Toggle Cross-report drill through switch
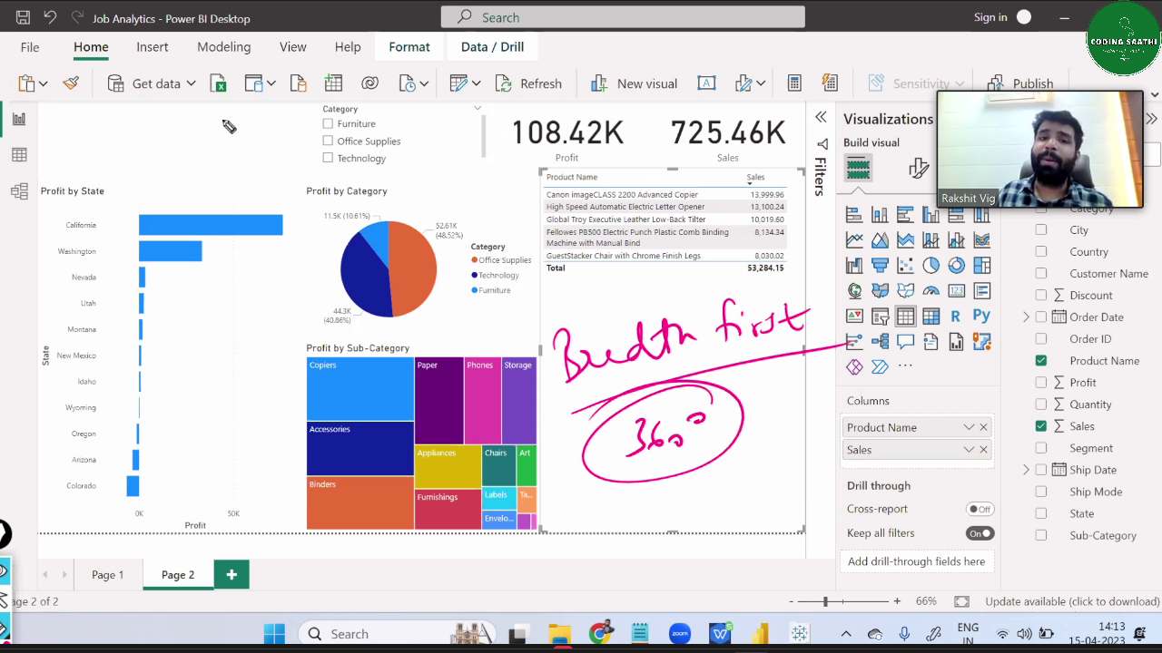Viewport: 1162px width, 653px height. tap(980, 509)
